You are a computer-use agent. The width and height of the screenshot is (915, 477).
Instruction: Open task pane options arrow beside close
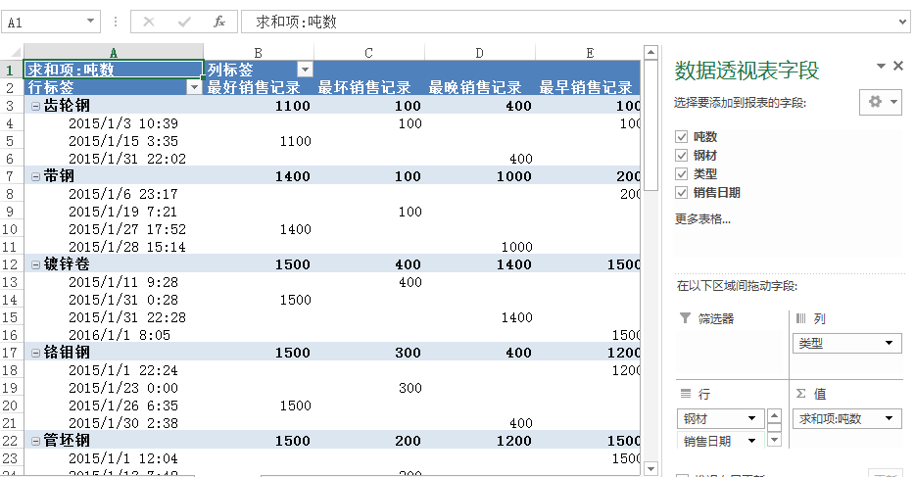881,66
